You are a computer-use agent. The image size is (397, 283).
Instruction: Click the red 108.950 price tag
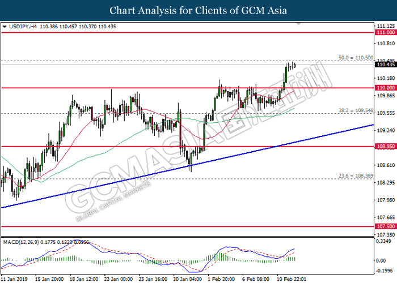(385, 147)
